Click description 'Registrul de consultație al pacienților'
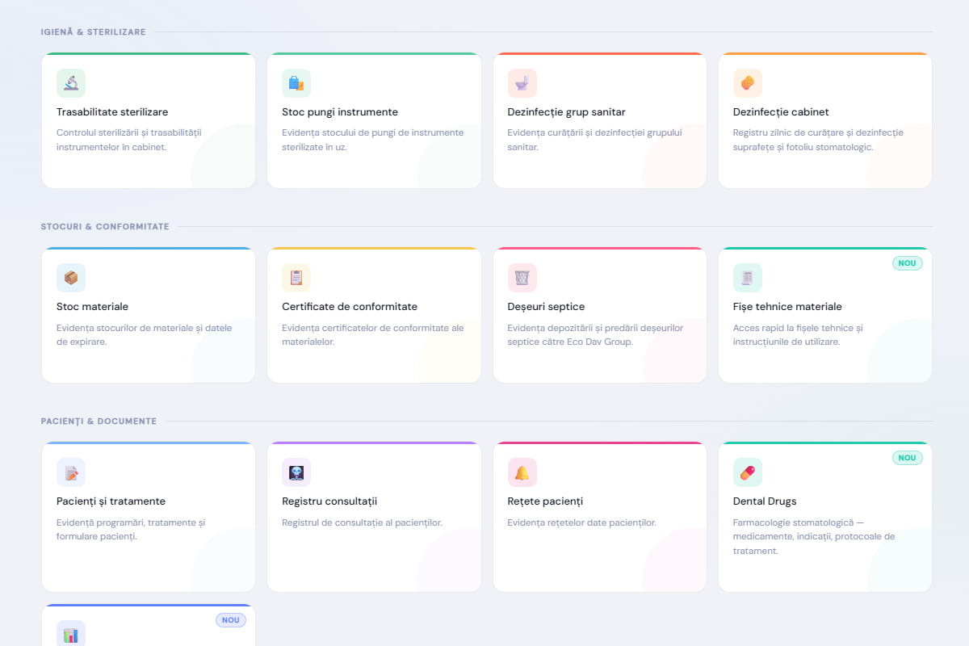Viewport: 969px width, 646px height. click(x=362, y=522)
